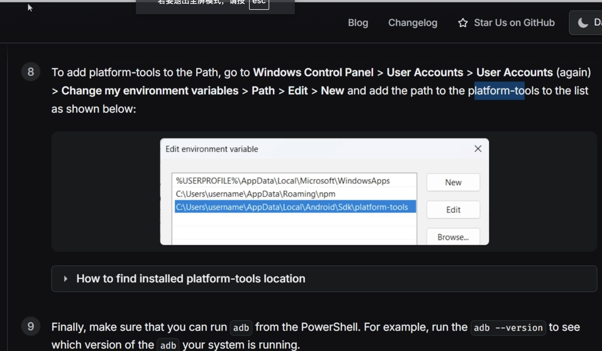Image resolution: width=602 pixels, height=351 pixels.
Task: Expand the platform-tools location disclosure triangle
Action: pyautogui.click(x=66, y=279)
